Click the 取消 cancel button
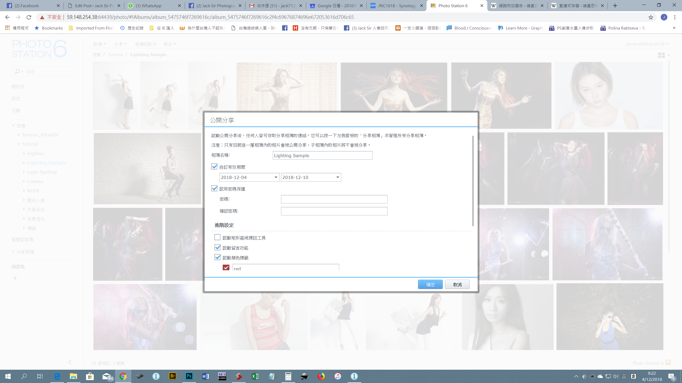 click(x=457, y=284)
